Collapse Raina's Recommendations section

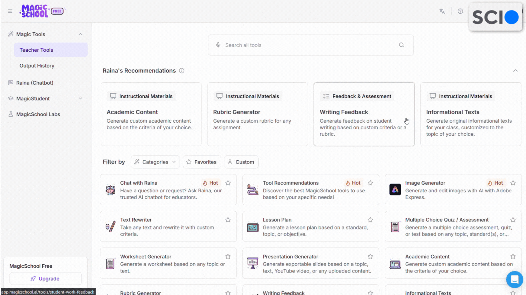pos(515,71)
